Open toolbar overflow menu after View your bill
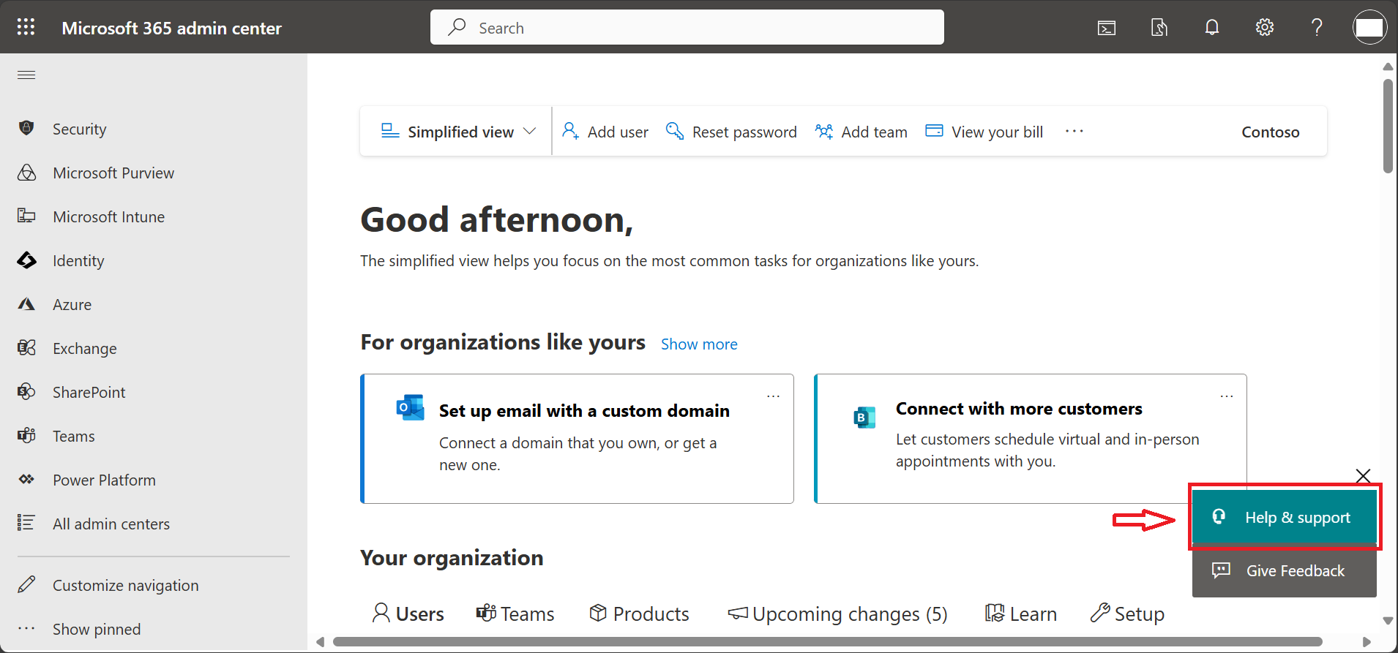Image resolution: width=1398 pixels, height=653 pixels. point(1074,131)
